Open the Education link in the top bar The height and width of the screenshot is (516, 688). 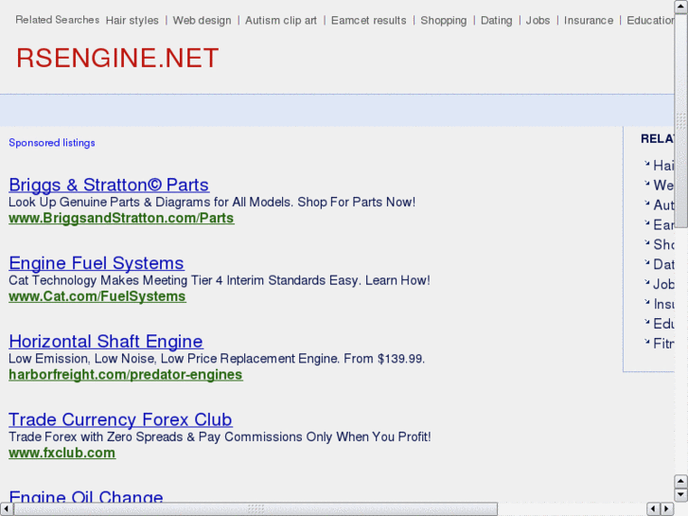(x=650, y=21)
